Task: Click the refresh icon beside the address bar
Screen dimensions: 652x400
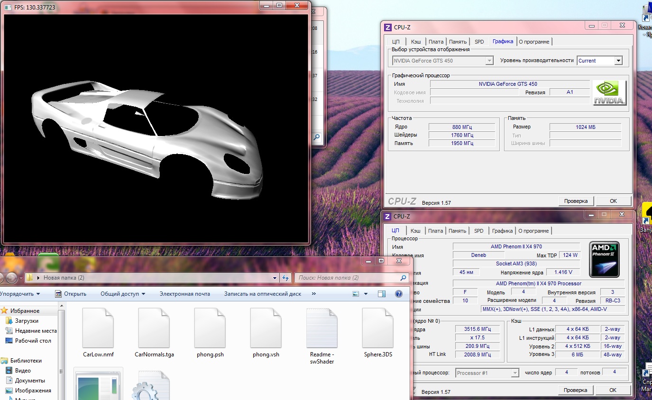Action: (285, 278)
